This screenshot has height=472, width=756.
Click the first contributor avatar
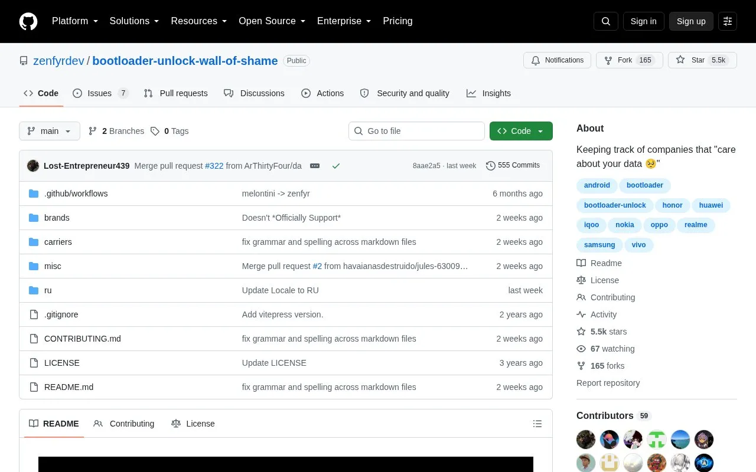point(586,440)
